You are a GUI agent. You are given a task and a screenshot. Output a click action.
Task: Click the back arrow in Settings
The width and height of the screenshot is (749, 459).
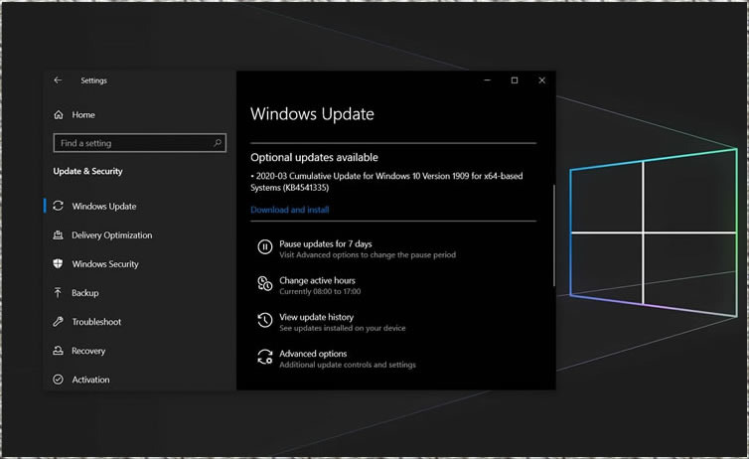tap(58, 80)
